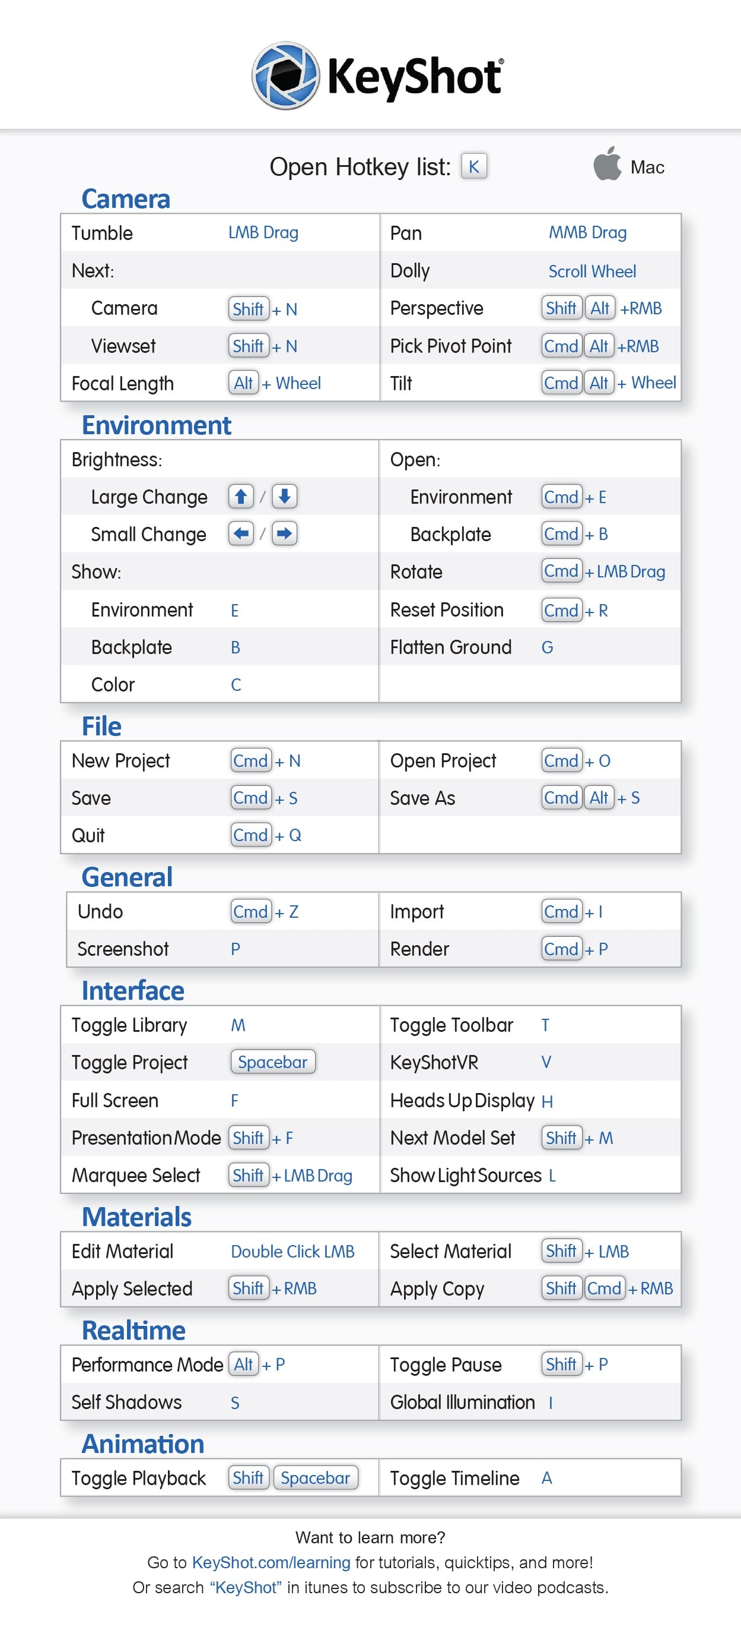Click the KeyShot logo icon

[x=285, y=75]
